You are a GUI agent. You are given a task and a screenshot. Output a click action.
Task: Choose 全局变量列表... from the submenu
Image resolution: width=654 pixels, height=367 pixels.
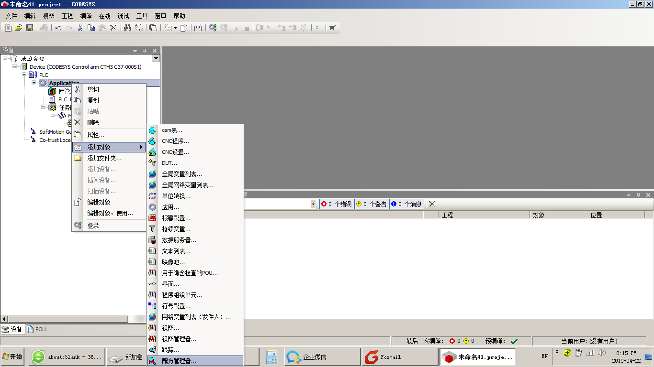click(195, 174)
